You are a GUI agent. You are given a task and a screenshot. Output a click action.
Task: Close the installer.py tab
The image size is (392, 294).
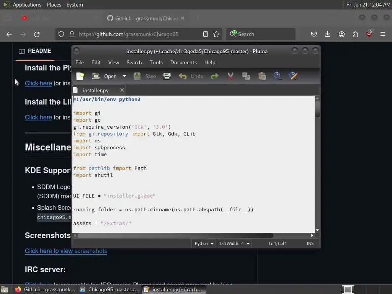click(122, 90)
